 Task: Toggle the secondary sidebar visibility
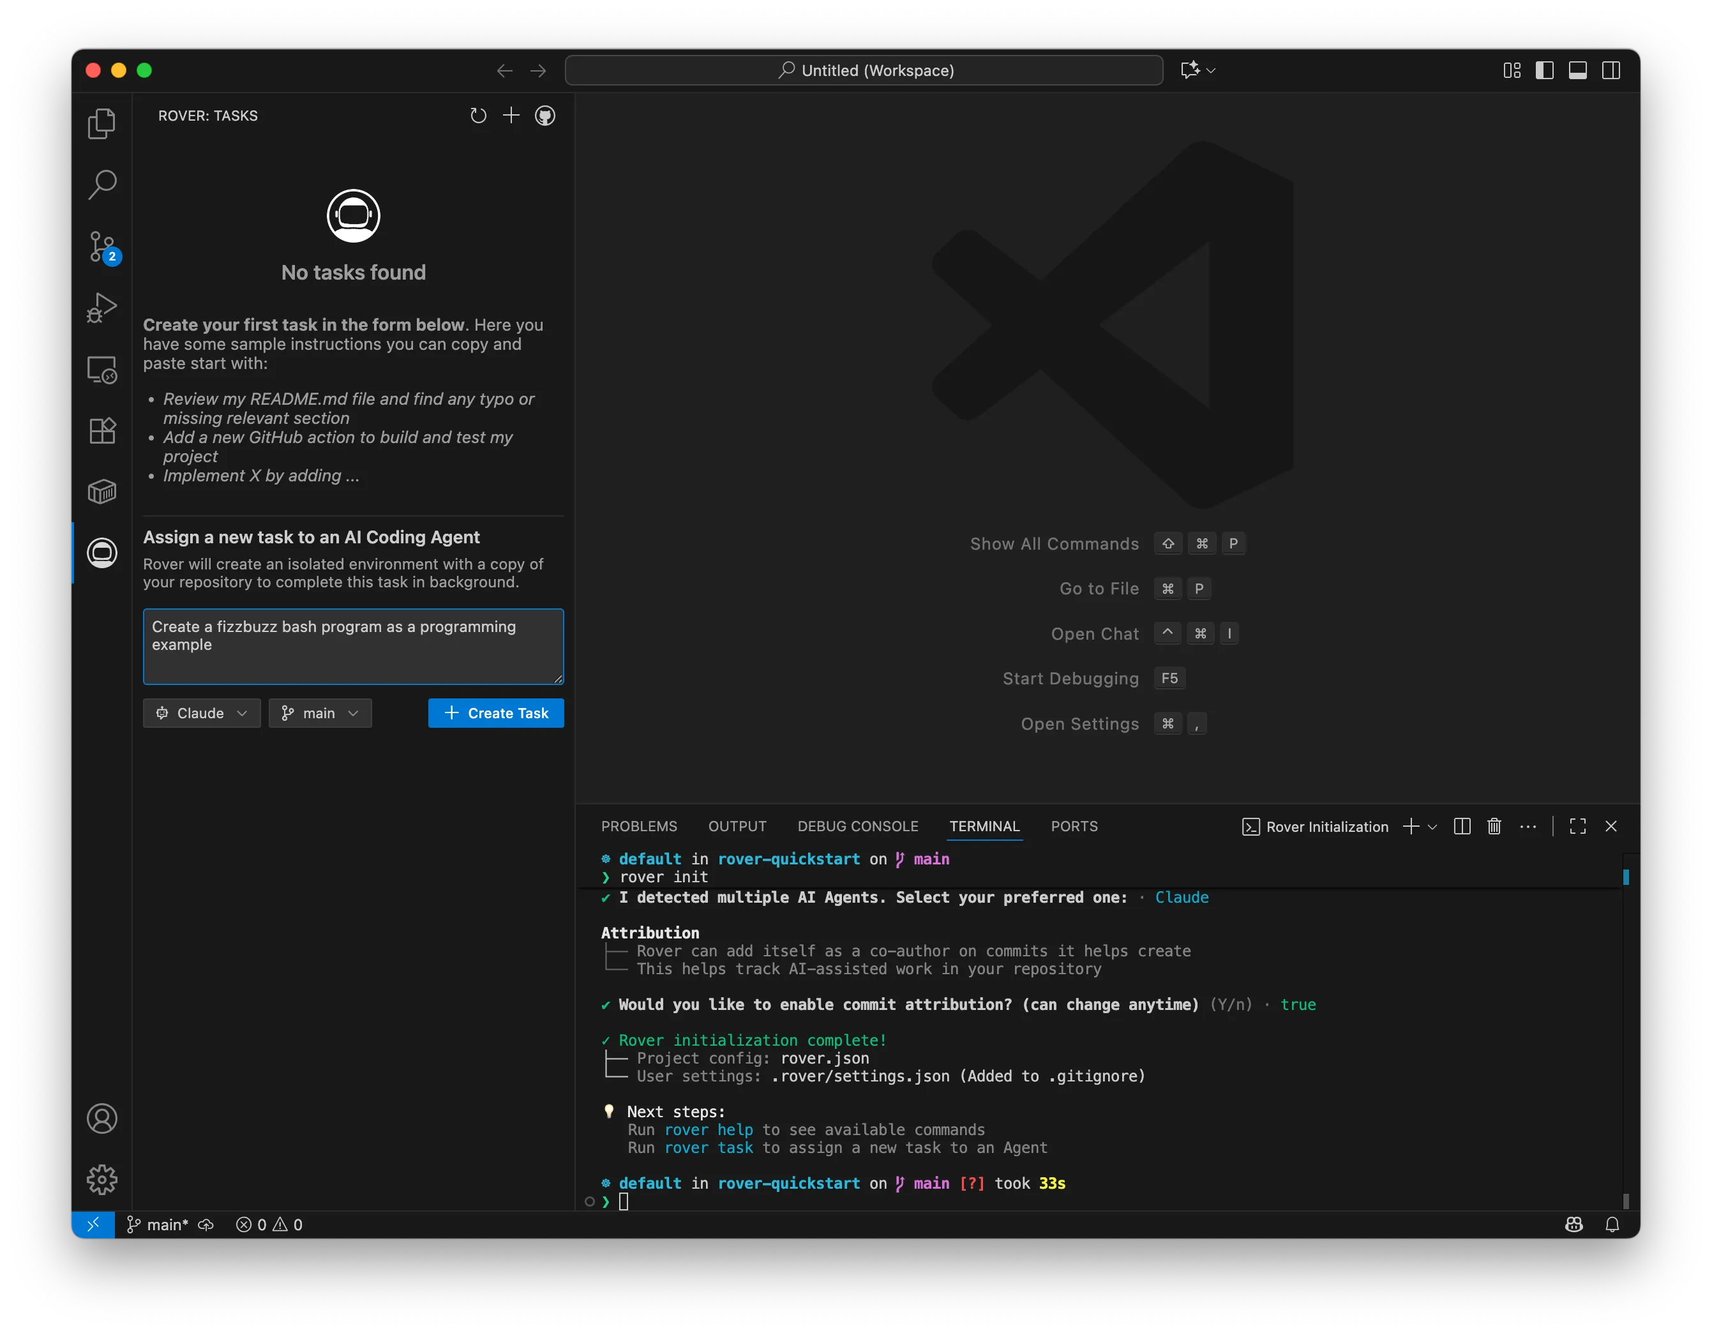[1612, 70]
